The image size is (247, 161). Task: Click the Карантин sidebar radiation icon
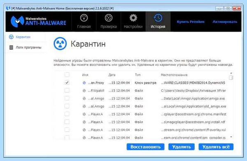[11, 37]
